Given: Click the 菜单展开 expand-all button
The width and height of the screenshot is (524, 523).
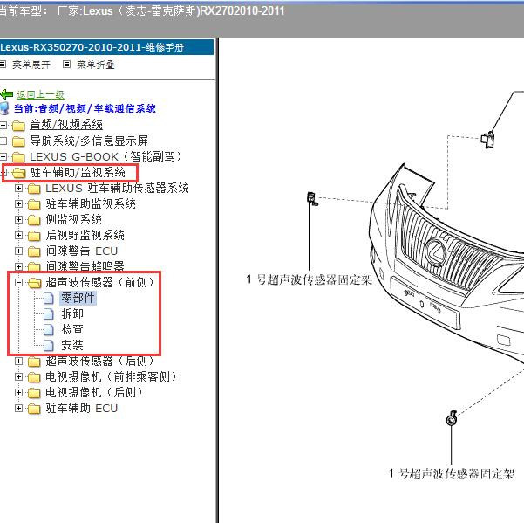Looking at the screenshot, I should tap(31, 65).
